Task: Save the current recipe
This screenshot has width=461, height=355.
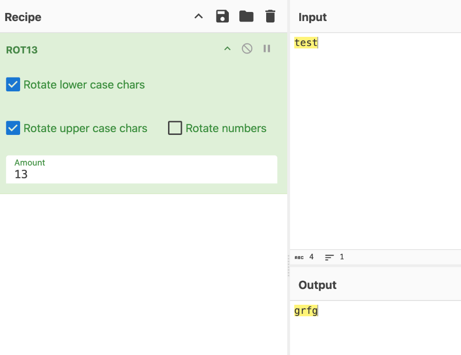Action: (222, 16)
